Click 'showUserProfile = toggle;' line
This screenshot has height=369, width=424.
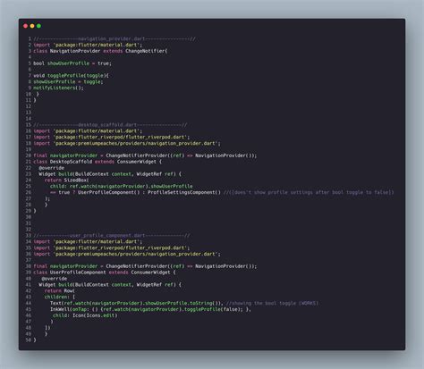pos(68,81)
